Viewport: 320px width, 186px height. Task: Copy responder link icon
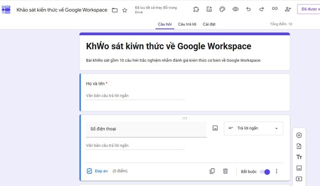tap(275, 9)
